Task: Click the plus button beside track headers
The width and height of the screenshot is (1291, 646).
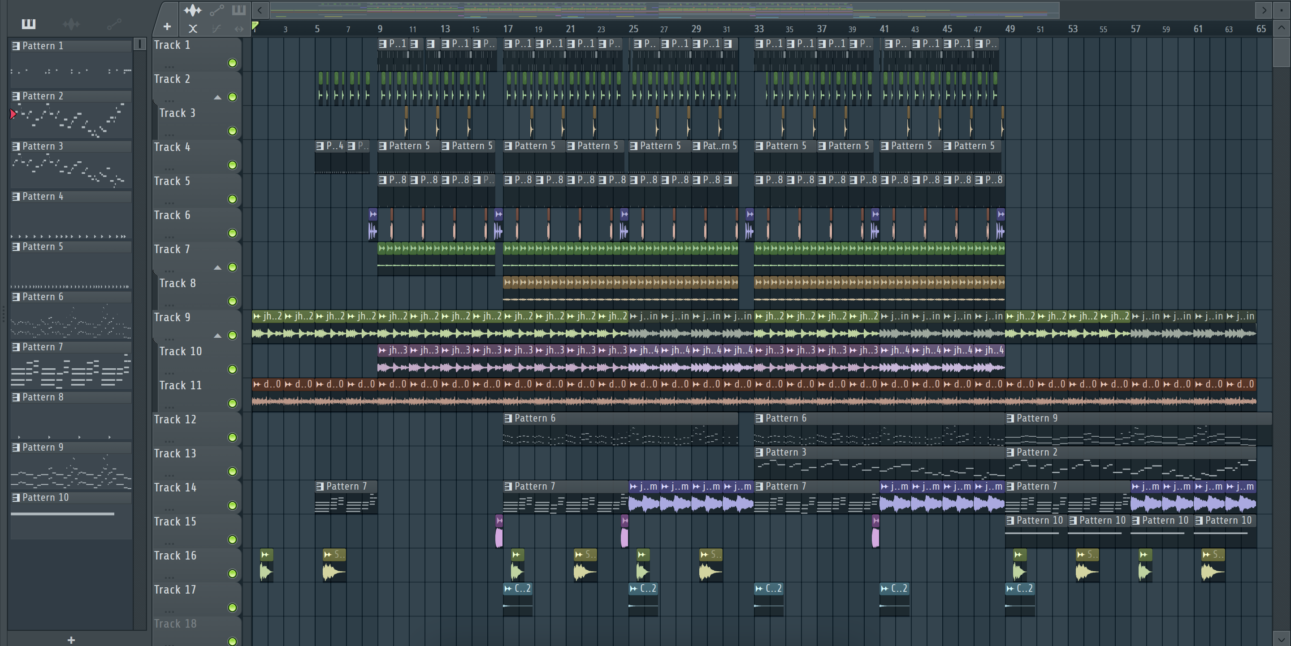Action: 167,26
